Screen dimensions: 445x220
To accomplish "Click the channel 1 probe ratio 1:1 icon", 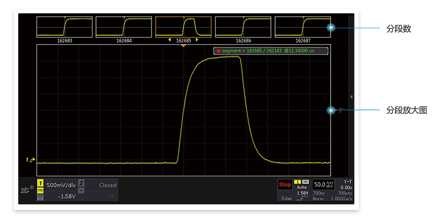I will tap(40, 198).
